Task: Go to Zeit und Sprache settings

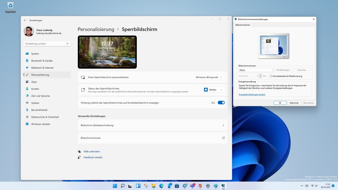Action: [x=47, y=96]
